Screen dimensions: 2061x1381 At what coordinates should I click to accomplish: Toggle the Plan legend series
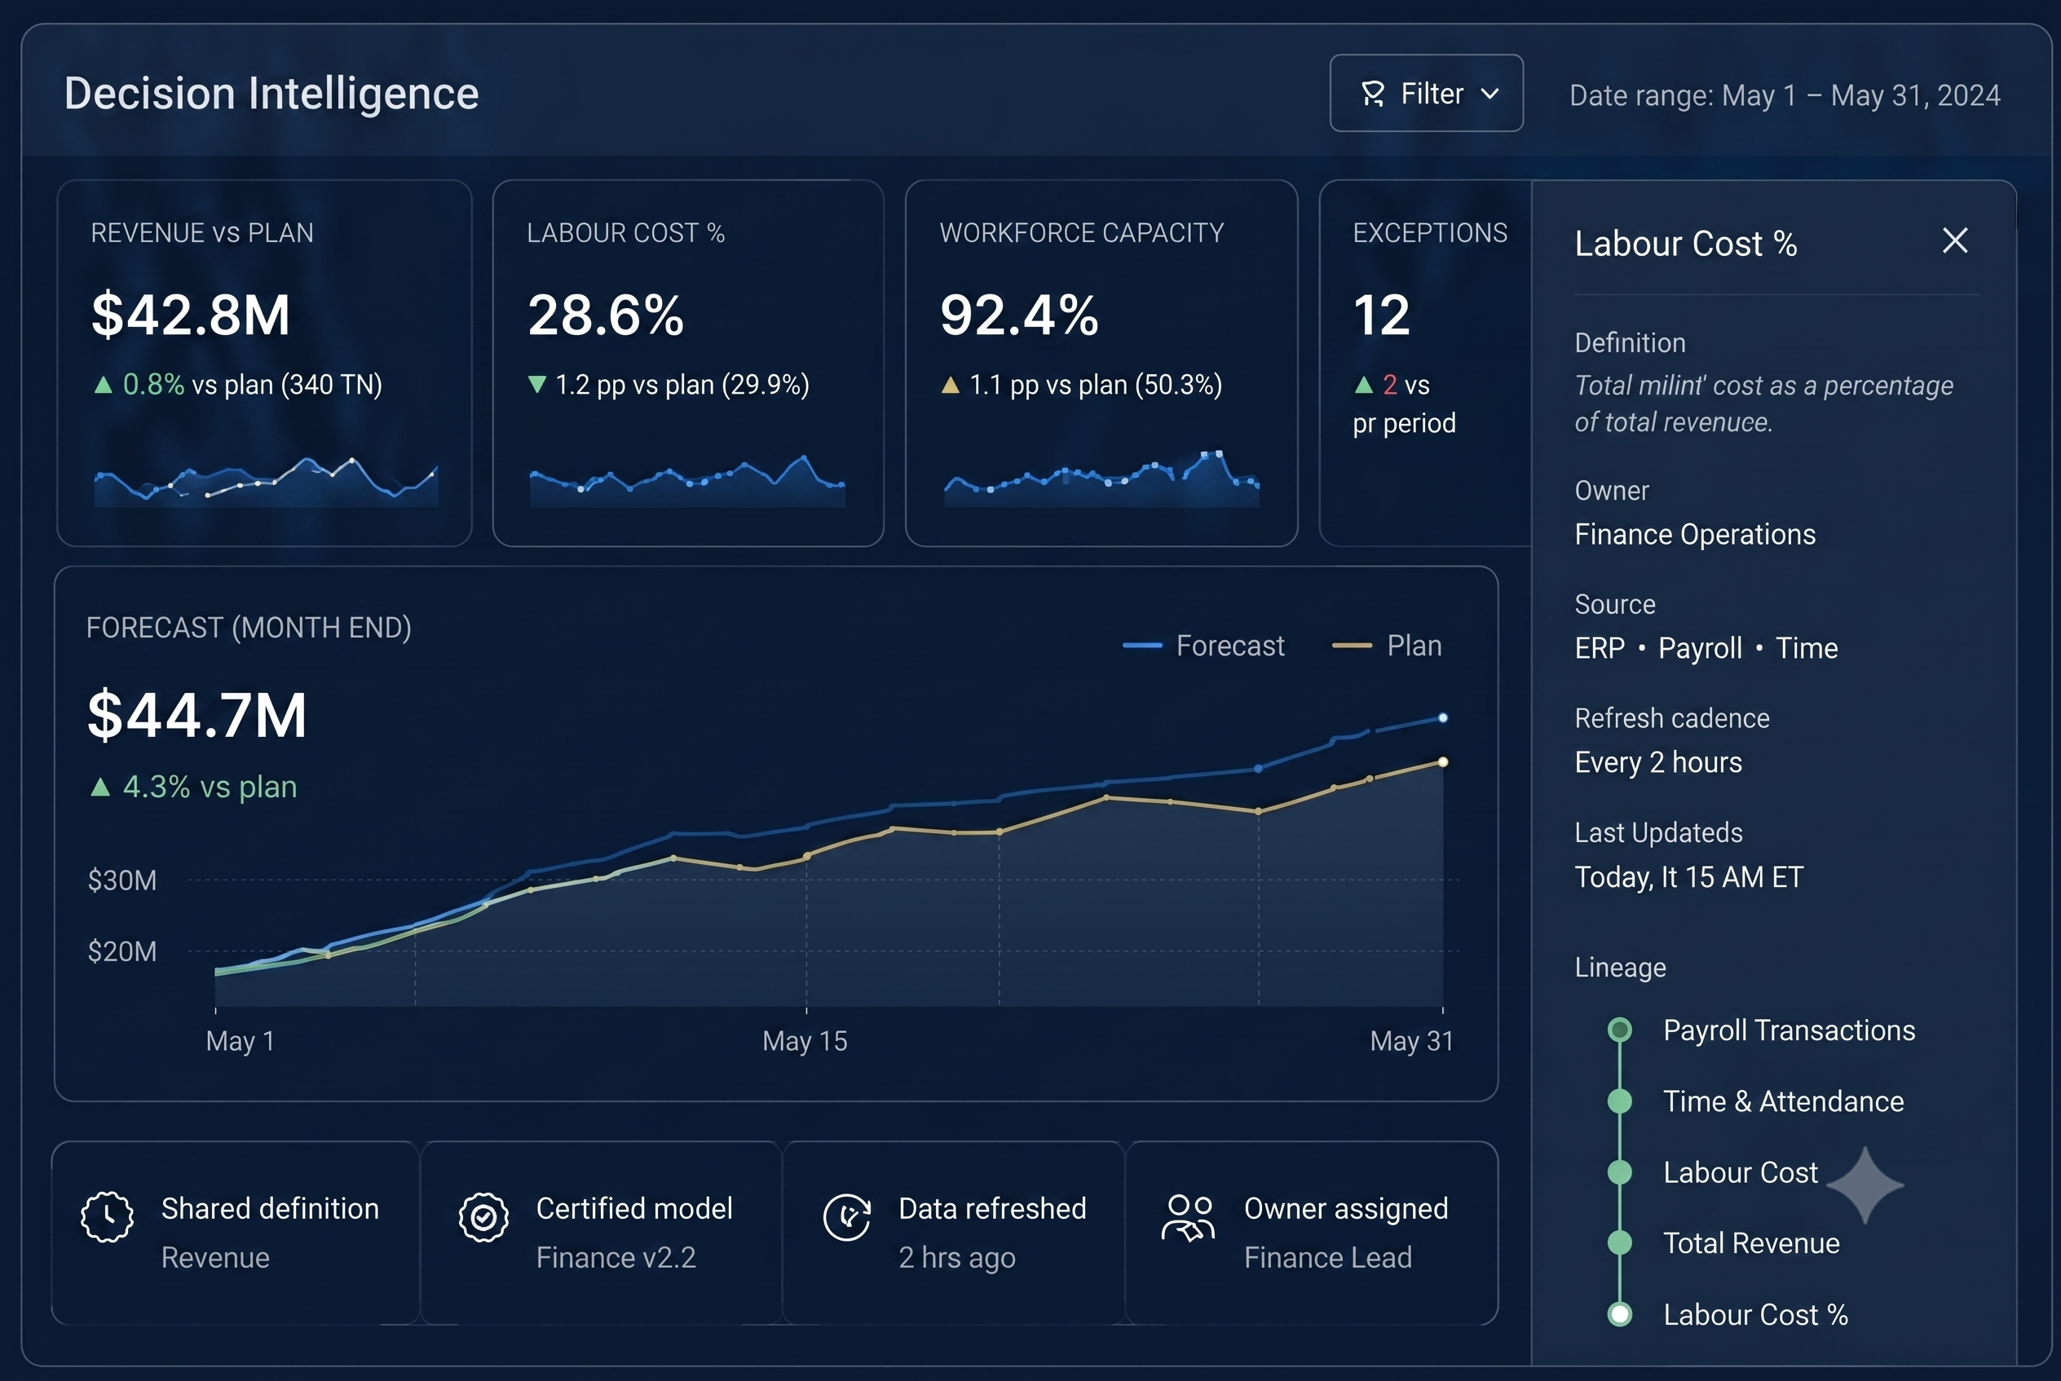coord(1388,646)
